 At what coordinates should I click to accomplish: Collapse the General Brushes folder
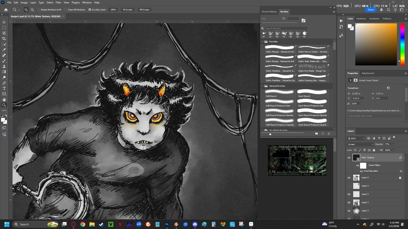tap(262, 86)
